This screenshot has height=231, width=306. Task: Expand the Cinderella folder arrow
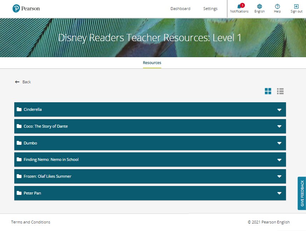click(279, 110)
